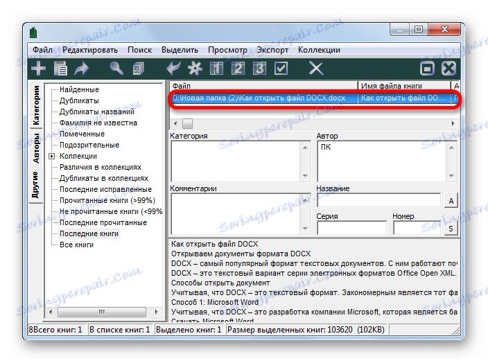Click tree panel scroll left arrow
This screenshot has width=488, height=363.
pos(51,312)
